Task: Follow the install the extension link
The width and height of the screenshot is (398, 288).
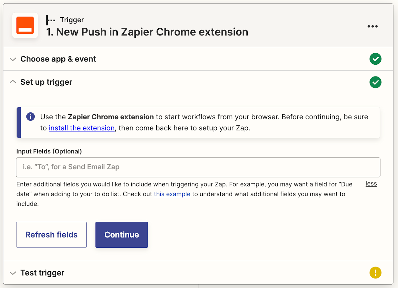Action: 82,128
